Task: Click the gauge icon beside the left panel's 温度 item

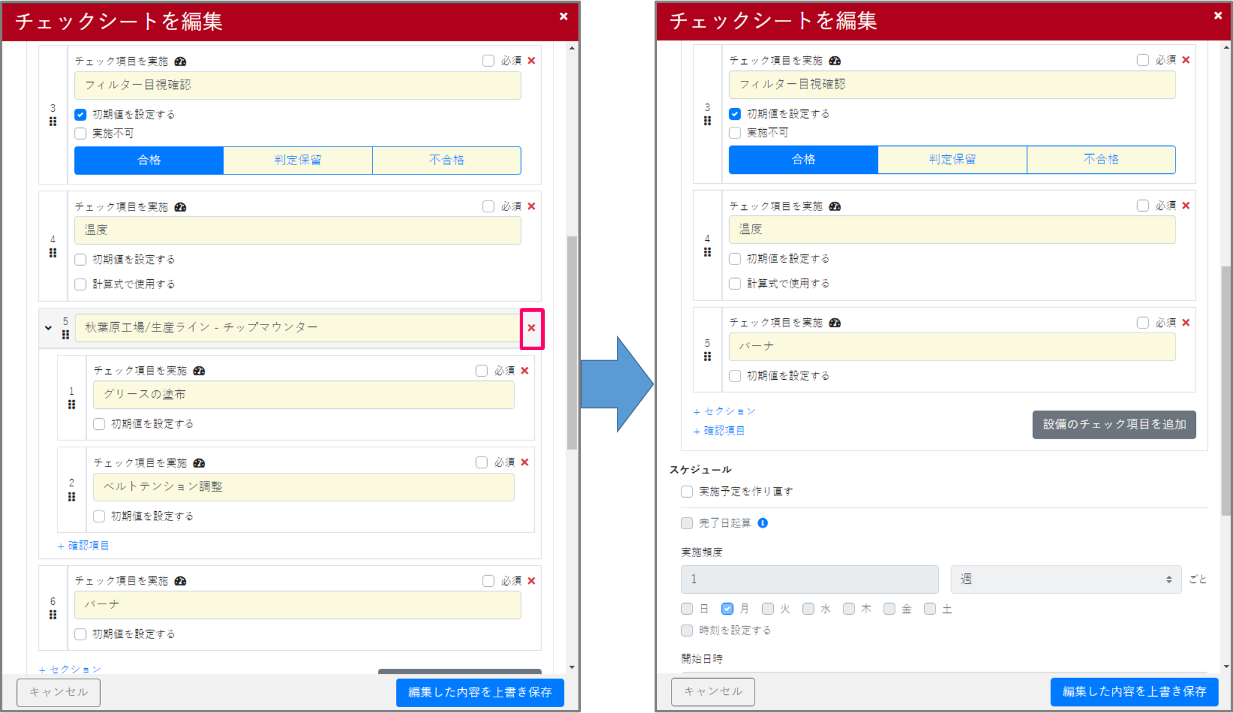Action: [180, 207]
